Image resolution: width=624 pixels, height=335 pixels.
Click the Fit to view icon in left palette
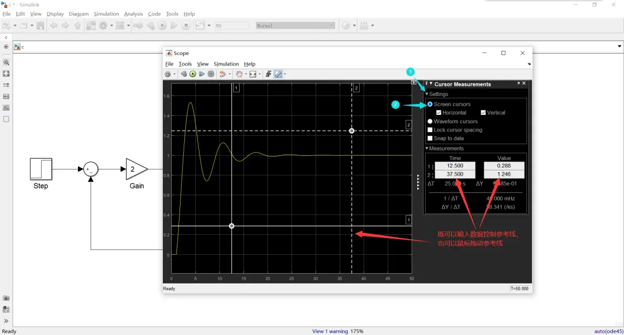pos(6,74)
